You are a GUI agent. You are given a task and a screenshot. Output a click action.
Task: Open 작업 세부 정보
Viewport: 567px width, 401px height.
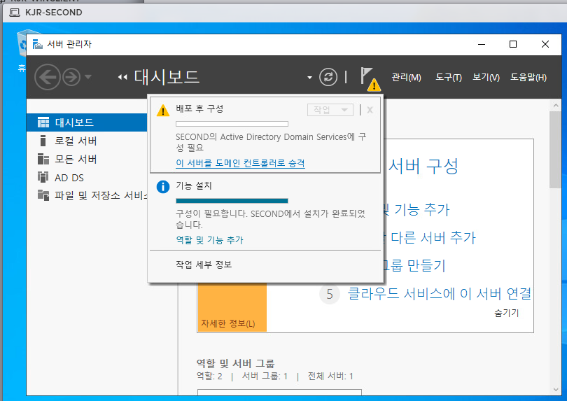click(x=204, y=265)
